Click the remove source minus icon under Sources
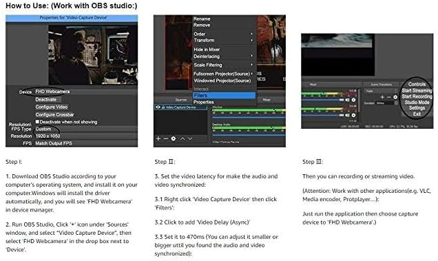The image size is (438, 261). (166, 138)
